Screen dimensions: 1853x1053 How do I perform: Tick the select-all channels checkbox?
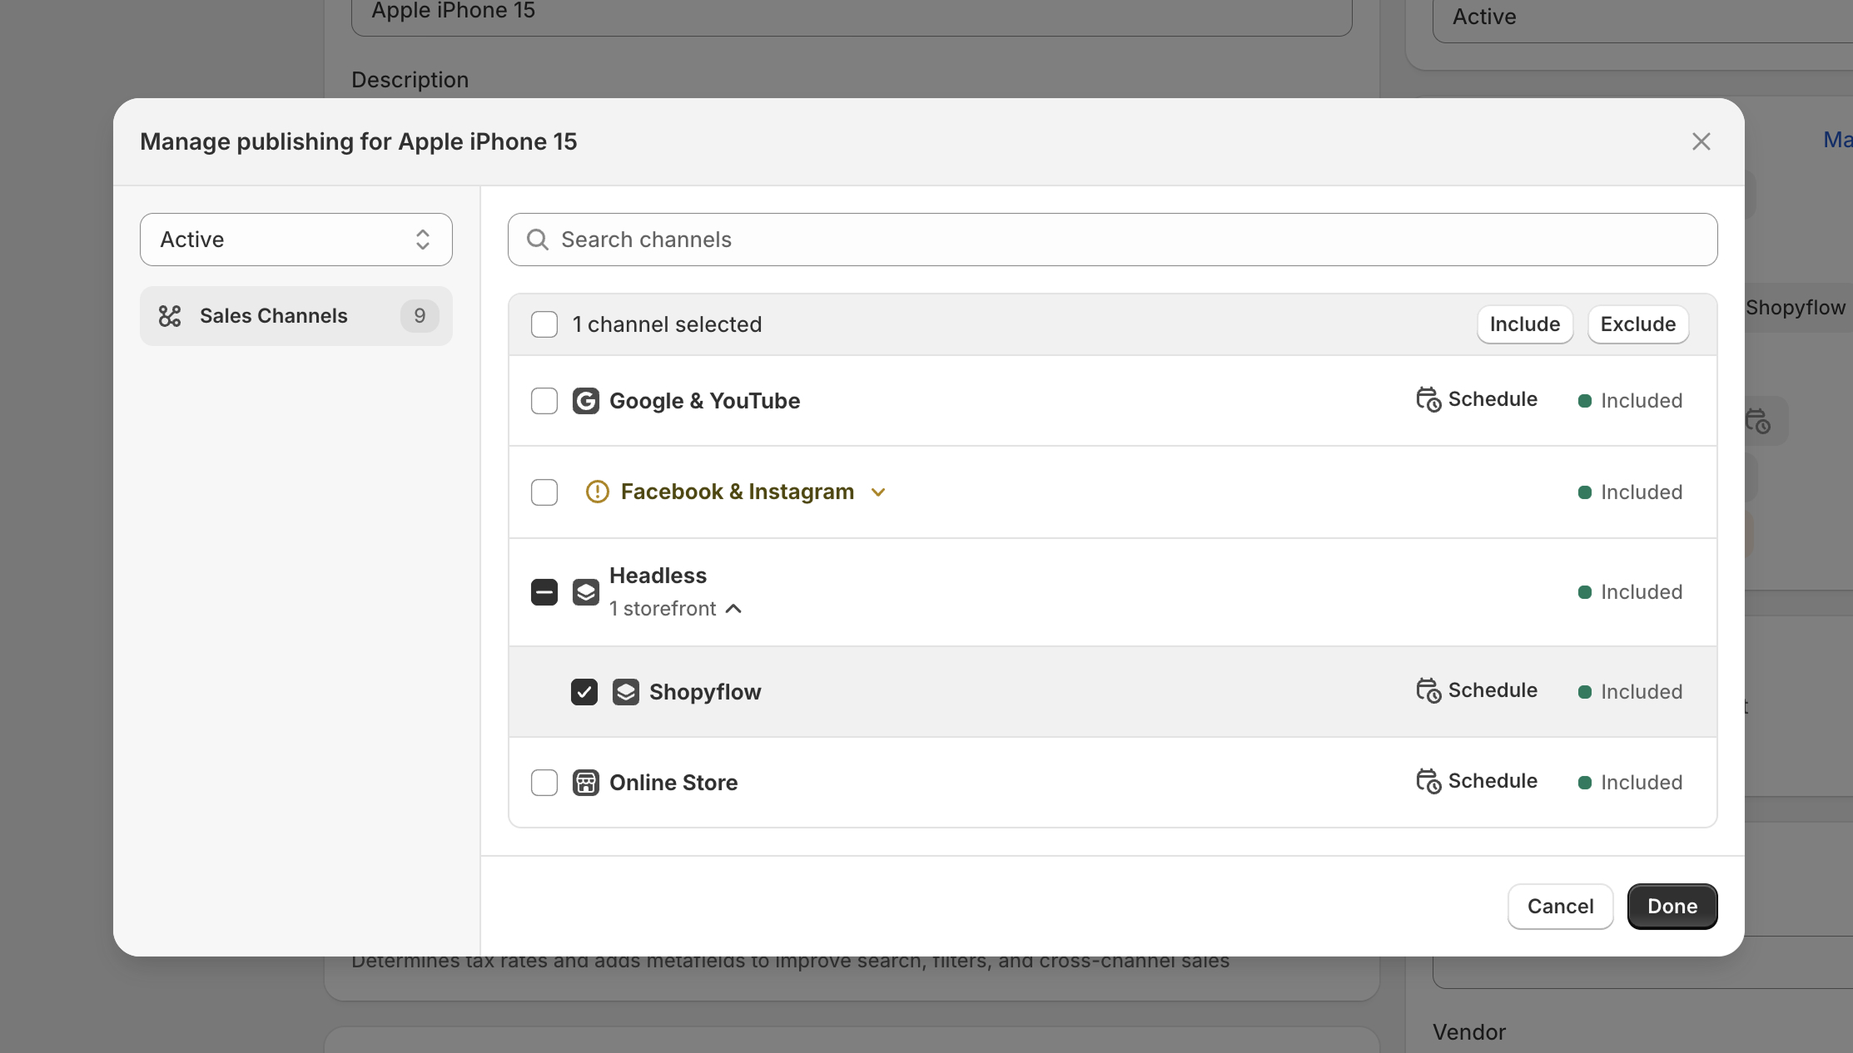(544, 324)
